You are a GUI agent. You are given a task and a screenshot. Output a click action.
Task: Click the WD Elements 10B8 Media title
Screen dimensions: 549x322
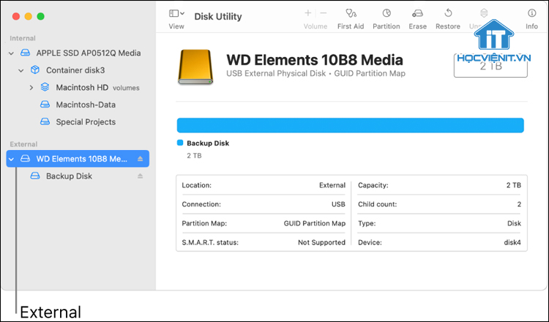pyautogui.click(x=315, y=60)
